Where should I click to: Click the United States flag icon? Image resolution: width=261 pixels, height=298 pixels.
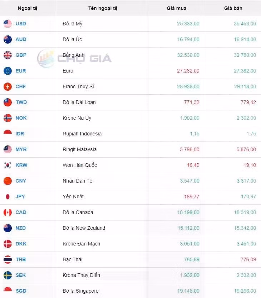pyautogui.click(x=8, y=24)
